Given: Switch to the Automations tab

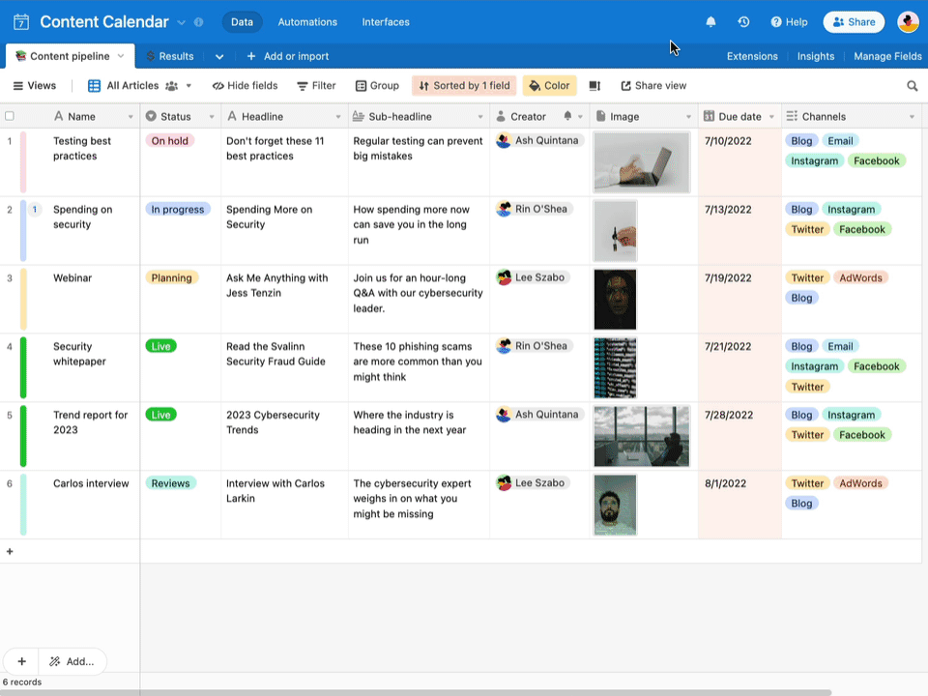Looking at the screenshot, I should [307, 22].
